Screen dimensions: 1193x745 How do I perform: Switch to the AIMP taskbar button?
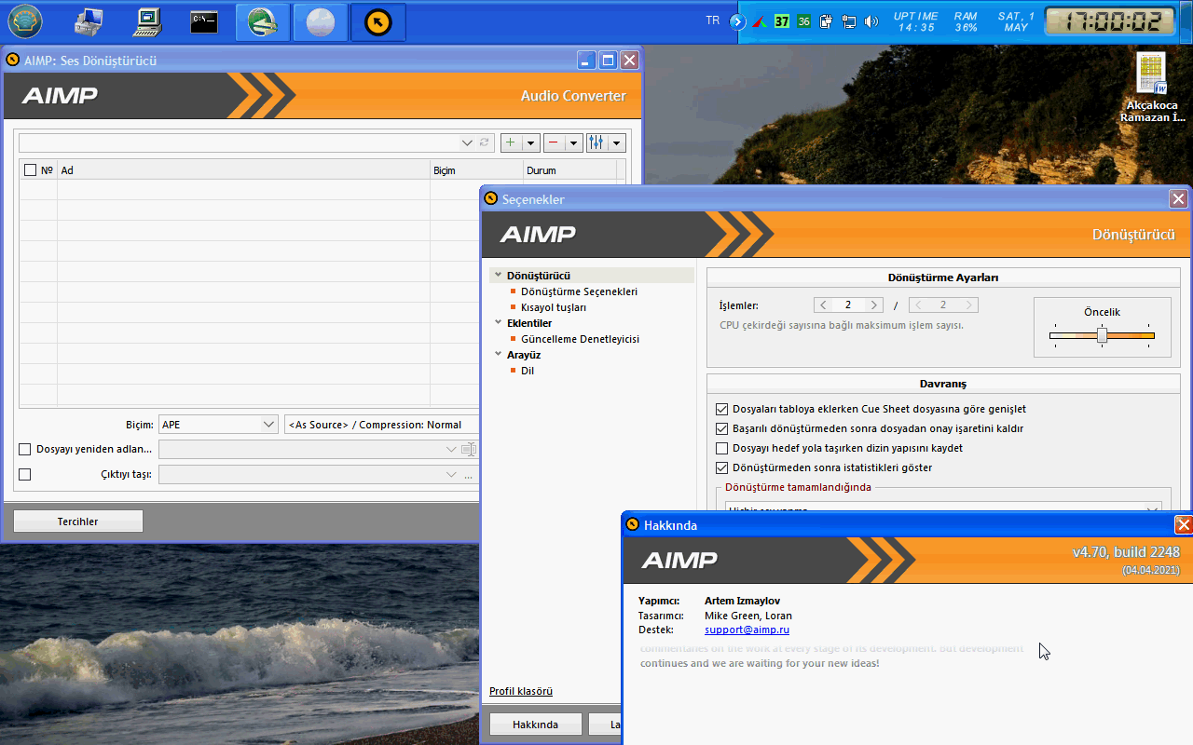click(378, 22)
